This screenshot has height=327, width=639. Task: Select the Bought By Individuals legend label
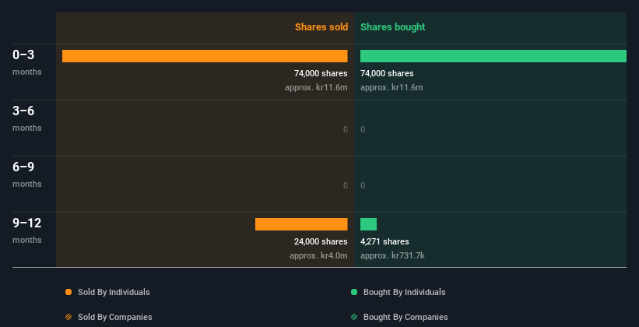404,292
